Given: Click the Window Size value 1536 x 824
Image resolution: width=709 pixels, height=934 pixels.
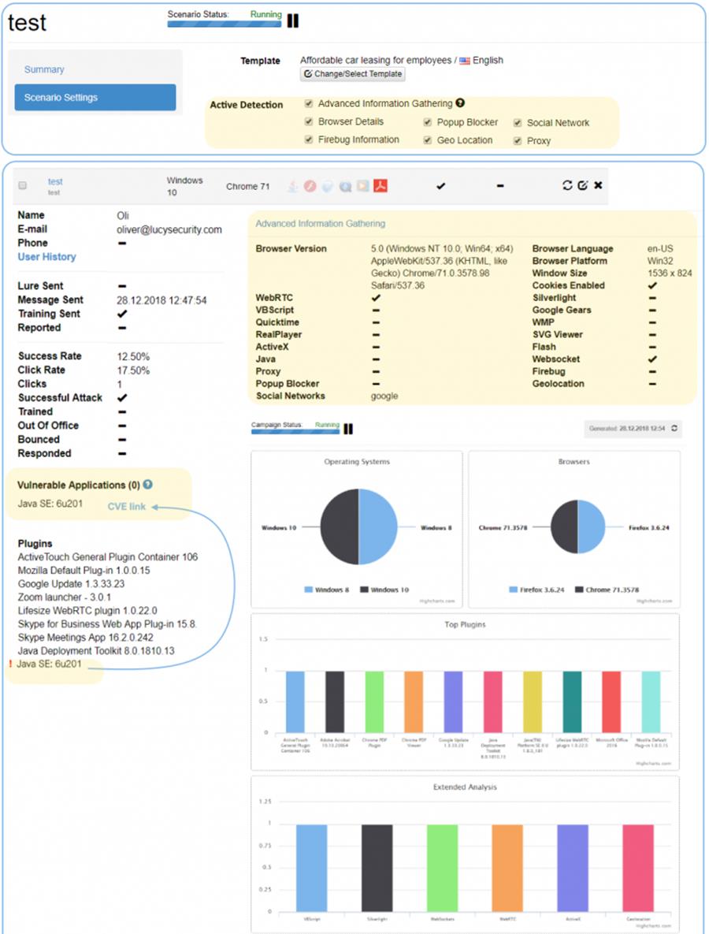Looking at the screenshot, I should pos(670,274).
